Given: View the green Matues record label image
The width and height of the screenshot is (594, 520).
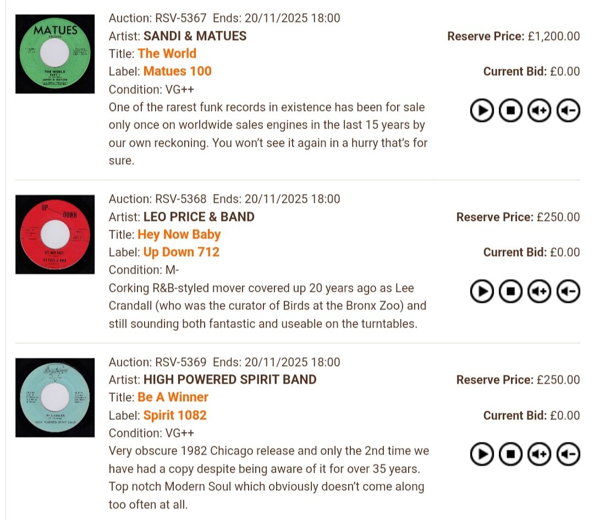Looking at the screenshot, I should [x=55, y=54].
